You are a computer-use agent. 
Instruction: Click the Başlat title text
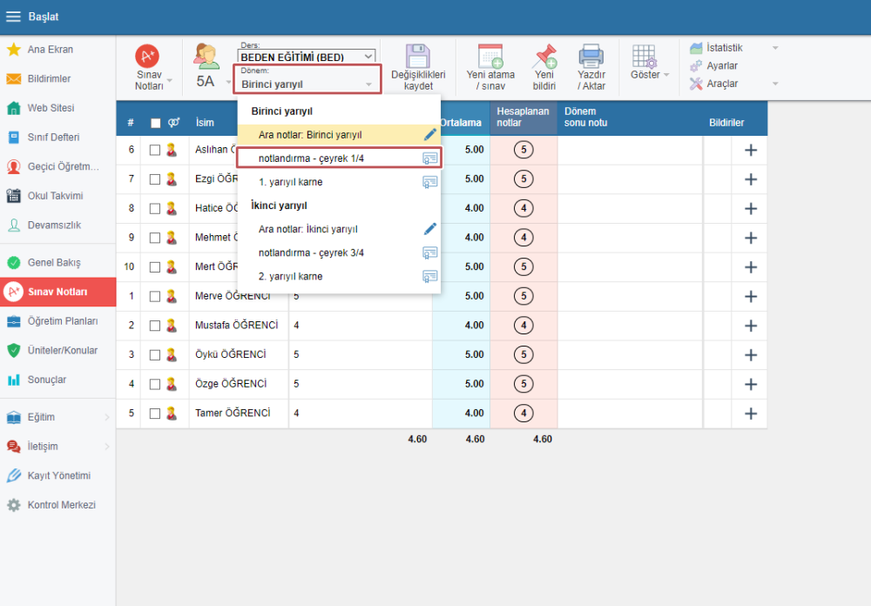coord(44,17)
